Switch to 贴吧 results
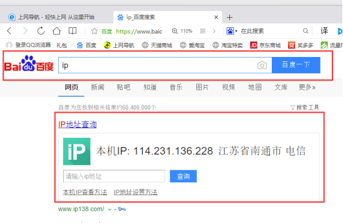Screen dimensions: 343x223 click(x=124, y=87)
